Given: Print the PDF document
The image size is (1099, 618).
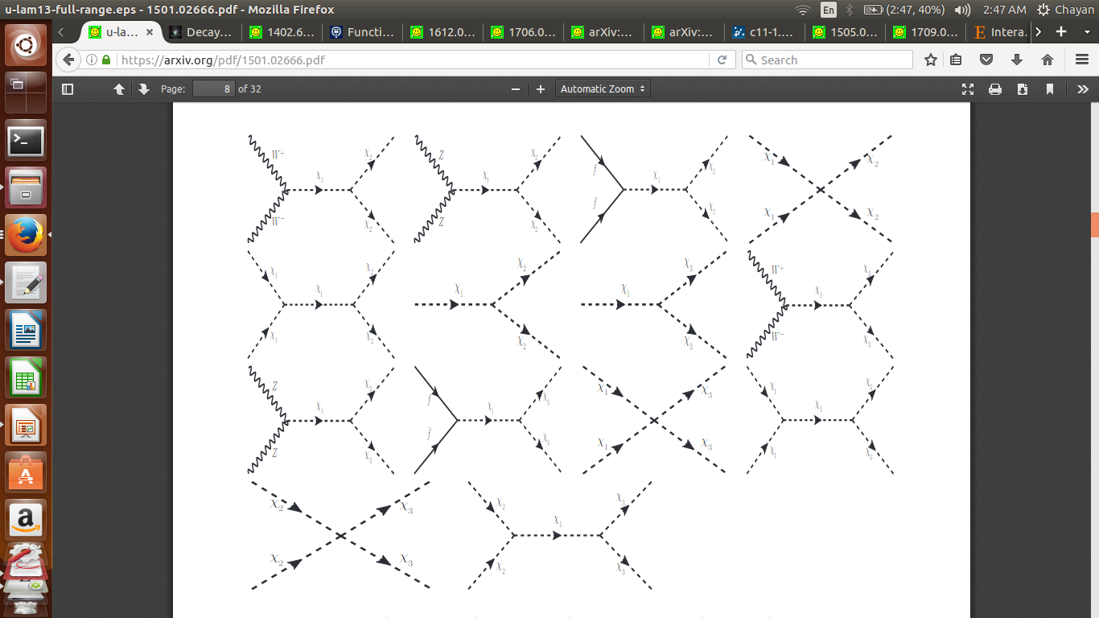Looking at the screenshot, I should coord(995,89).
